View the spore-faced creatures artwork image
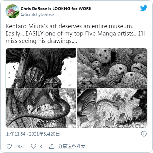153x153 pixels. 112,68
